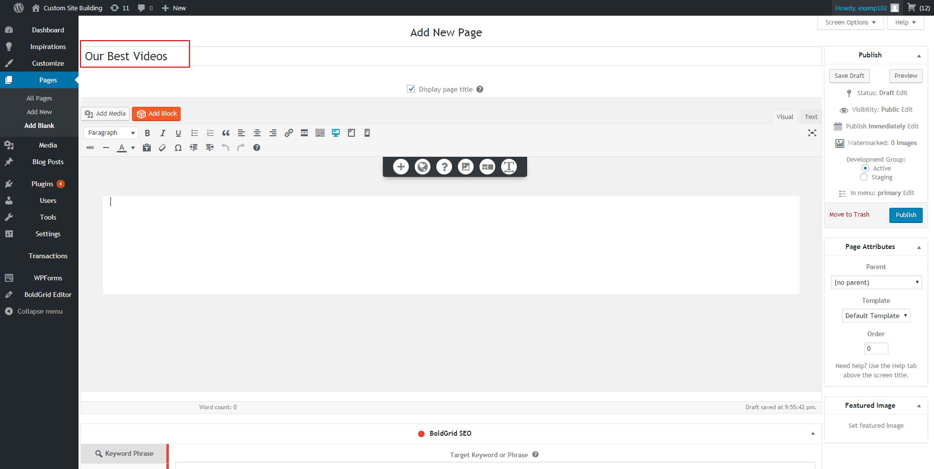Viewport: 934px width, 469px height.
Task: Apply strikethrough formatting
Action: tap(90, 148)
